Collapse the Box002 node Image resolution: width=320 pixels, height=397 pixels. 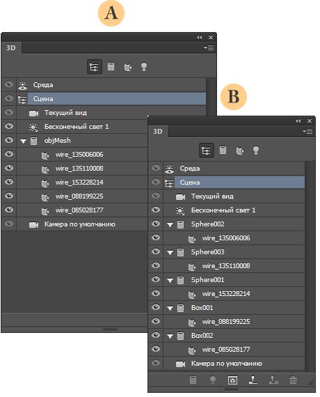(170, 336)
